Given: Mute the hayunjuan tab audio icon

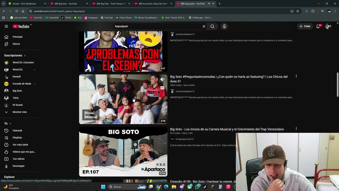Looking at the screenshot, I should 209,4.
